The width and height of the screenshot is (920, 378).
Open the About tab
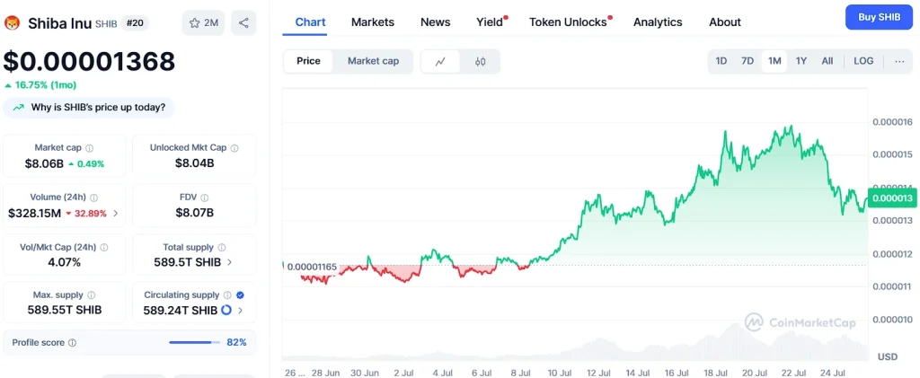pyautogui.click(x=725, y=22)
